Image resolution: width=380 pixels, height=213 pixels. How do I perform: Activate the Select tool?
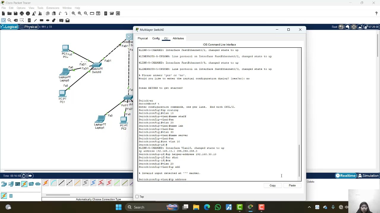(x=3, y=20)
